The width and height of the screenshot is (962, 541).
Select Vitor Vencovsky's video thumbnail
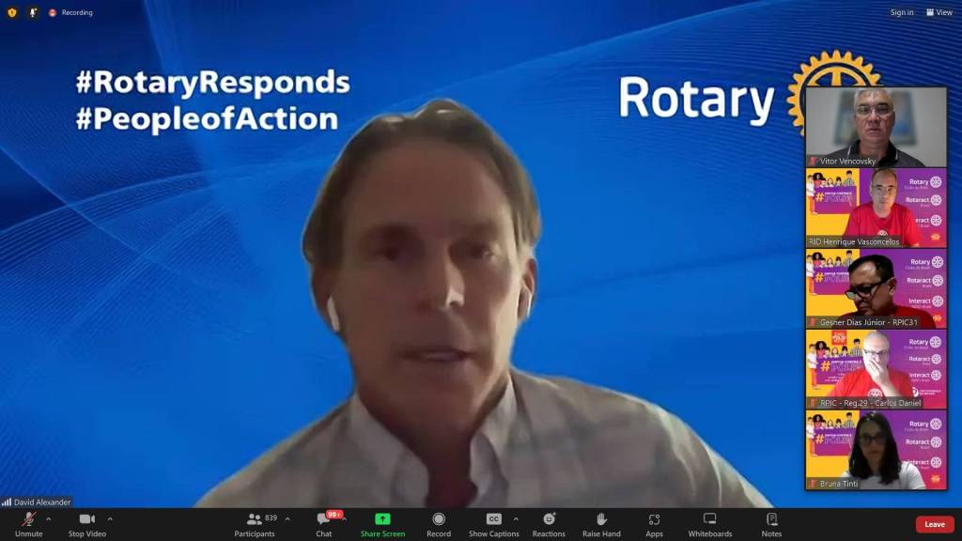pos(876,127)
